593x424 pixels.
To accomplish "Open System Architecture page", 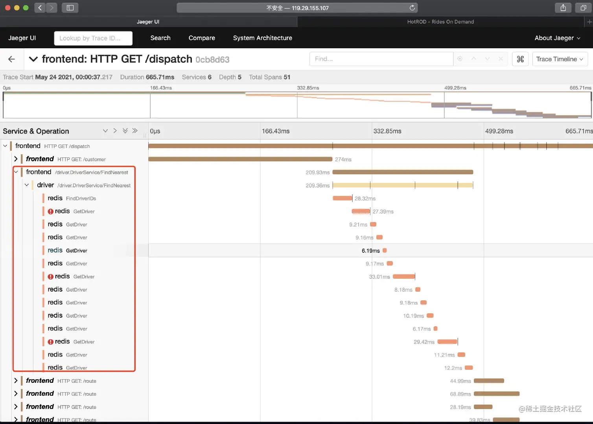I will pyautogui.click(x=262, y=38).
